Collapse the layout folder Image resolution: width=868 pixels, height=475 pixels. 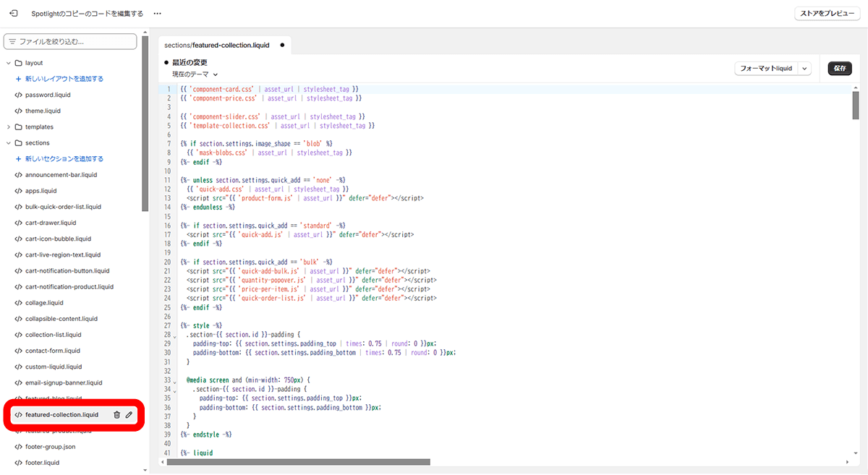[x=9, y=63]
